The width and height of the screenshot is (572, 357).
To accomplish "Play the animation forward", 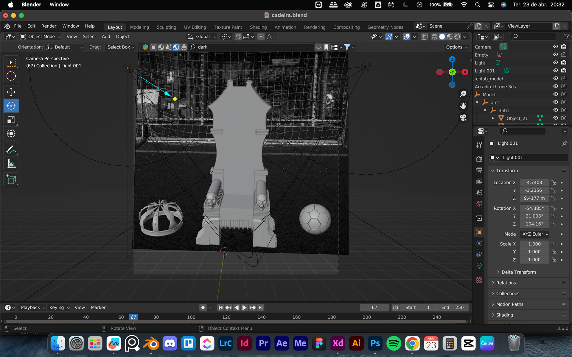I will pyautogui.click(x=244, y=308).
